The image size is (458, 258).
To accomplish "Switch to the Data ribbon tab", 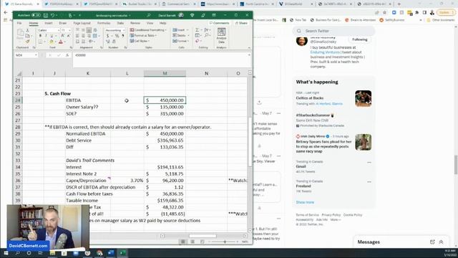I will point(120,23).
